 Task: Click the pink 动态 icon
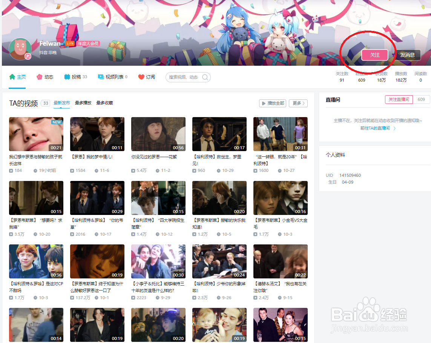(40, 77)
